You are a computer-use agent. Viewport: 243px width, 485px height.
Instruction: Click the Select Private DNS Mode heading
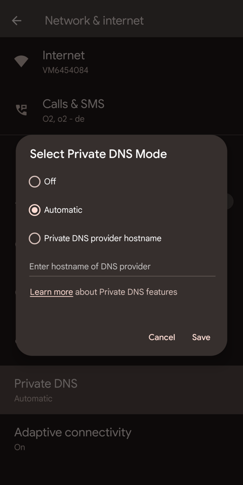(x=98, y=154)
